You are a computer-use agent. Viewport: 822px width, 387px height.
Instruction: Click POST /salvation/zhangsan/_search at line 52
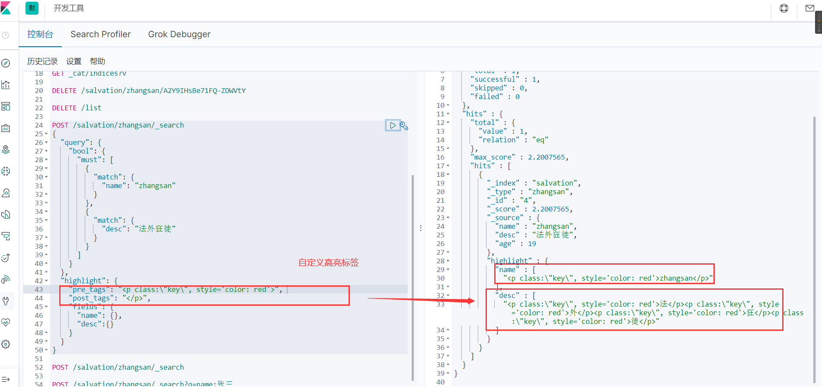pos(118,368)
